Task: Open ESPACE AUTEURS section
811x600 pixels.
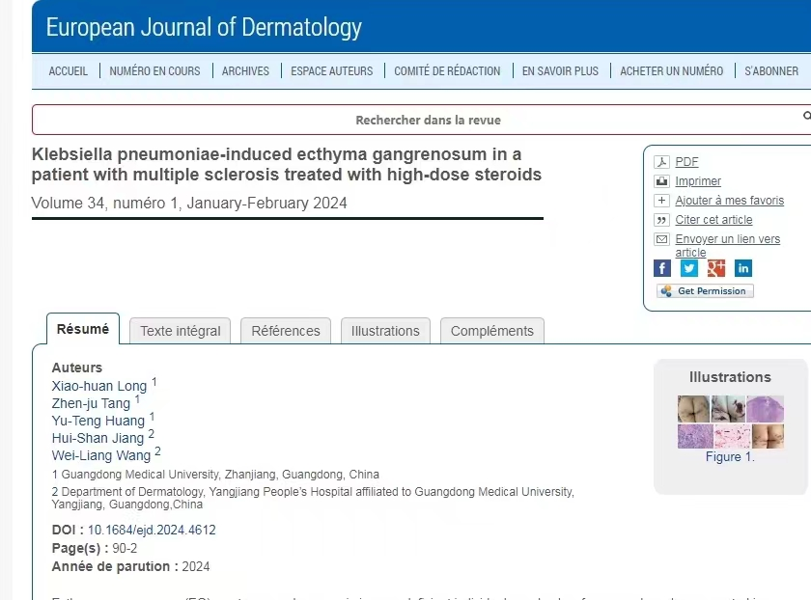Action: coord(331,71)
